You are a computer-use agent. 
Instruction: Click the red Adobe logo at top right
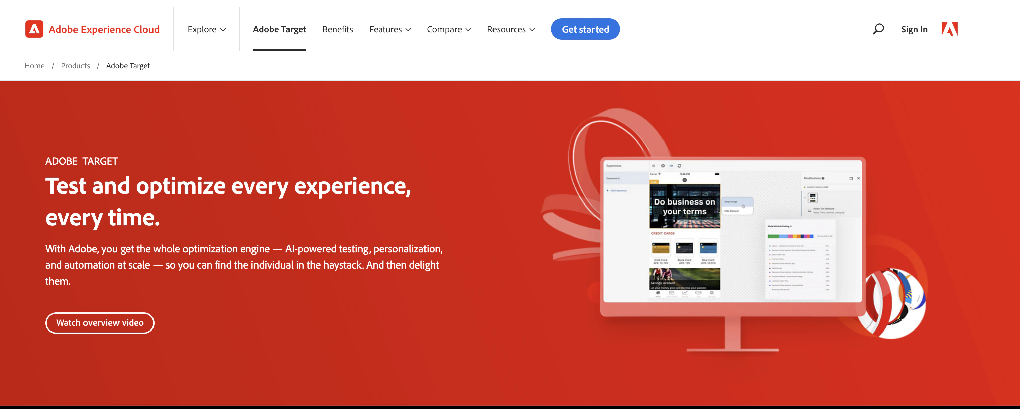(x=949, y=29)
